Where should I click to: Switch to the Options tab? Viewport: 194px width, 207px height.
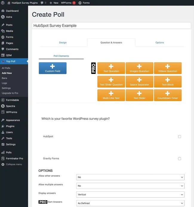click(x=160, y=42)
